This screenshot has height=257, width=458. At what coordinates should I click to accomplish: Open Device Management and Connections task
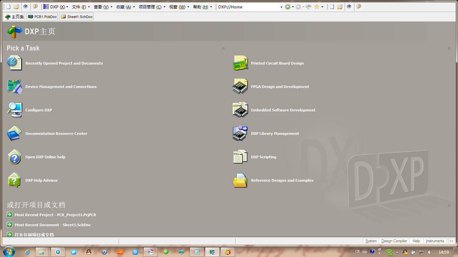tap(61, 87)
